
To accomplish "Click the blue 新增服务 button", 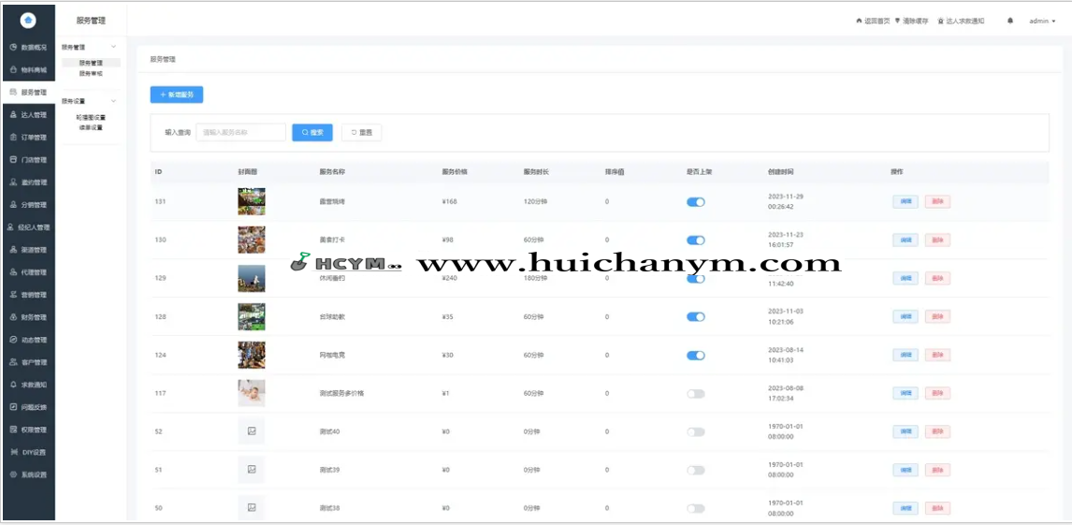I will (x=177, y=95).
